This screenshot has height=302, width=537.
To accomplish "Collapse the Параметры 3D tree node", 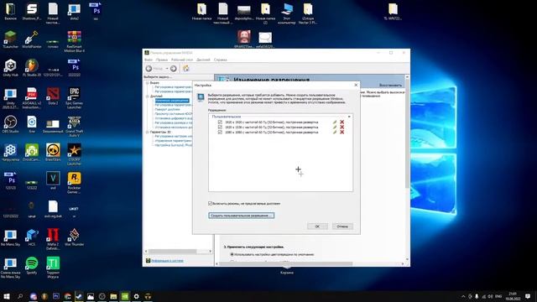I will (x=148, y=132).
